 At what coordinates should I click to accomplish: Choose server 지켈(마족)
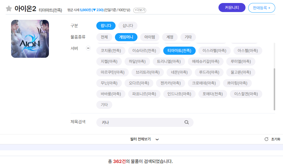109,61
